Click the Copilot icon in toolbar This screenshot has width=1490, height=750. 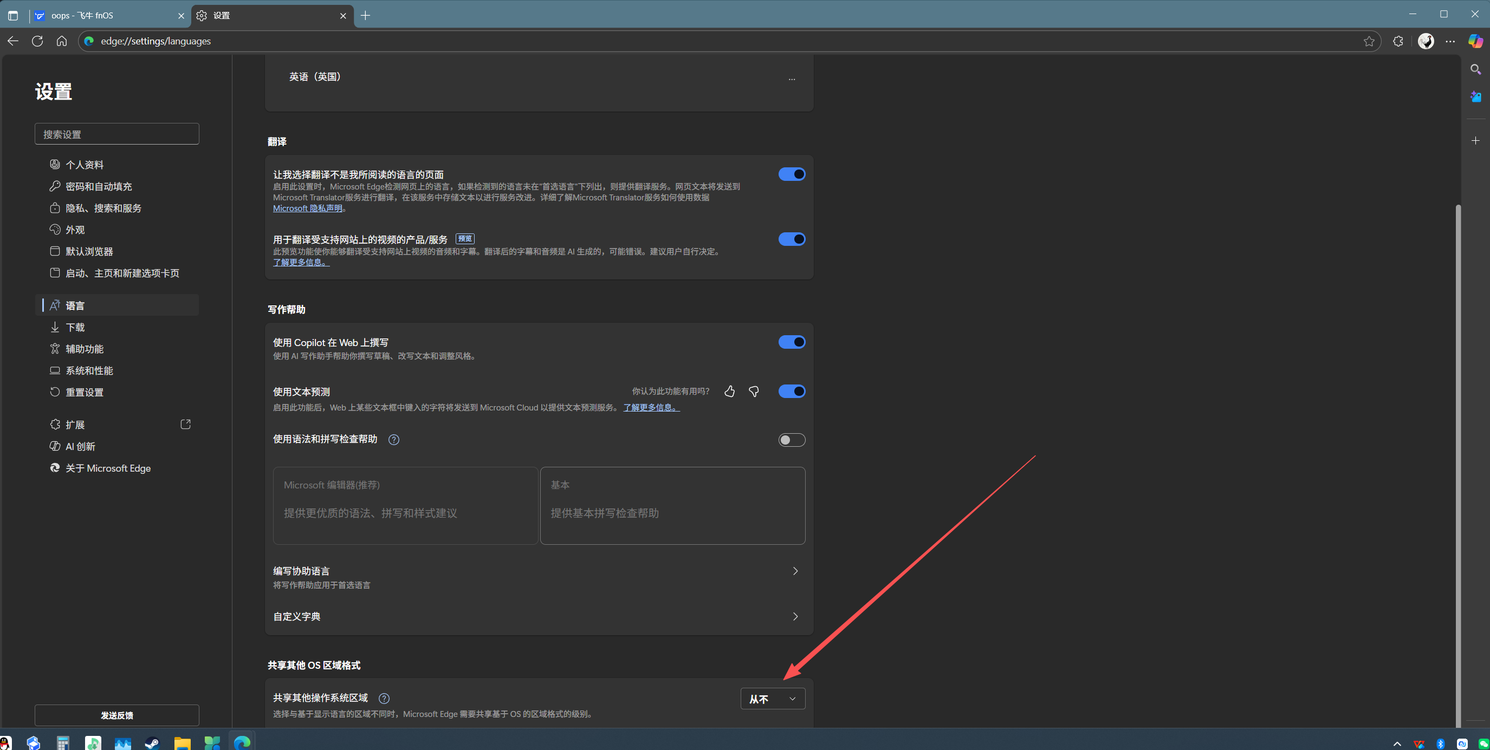click(1475, 41)
